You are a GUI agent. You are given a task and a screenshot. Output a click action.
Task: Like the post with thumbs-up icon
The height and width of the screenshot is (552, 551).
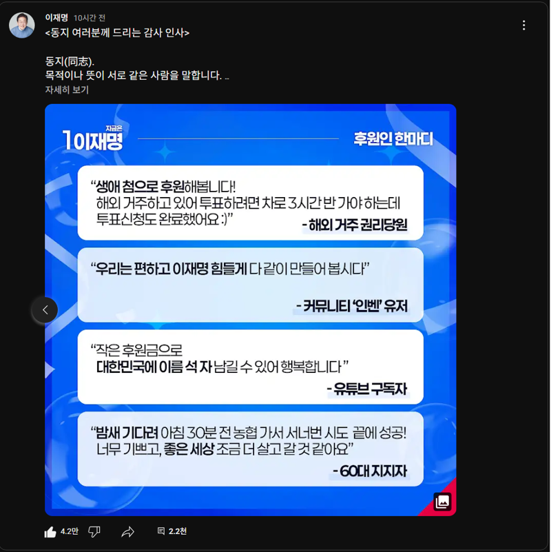click(x=50, y=532)
